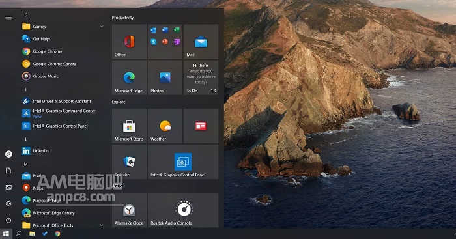Screen dimensions: 456x239
Task: Open the Pictures sidebar icon
Action: pos(8,188)
